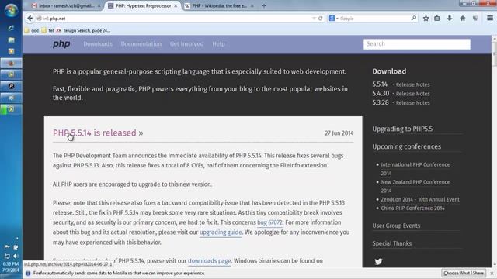Download PHP version 5.5.14
497x279 pixels.
[x=380, y=84]
